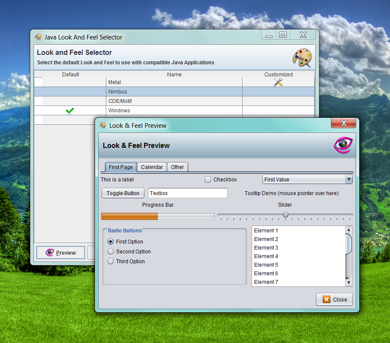Click the paint palette icon in selector header
The height and width of the screenshot is (343, 390).
[302, 58]
